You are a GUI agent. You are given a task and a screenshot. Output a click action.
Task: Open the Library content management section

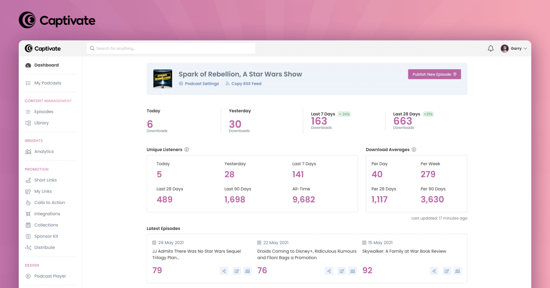(x=42, y=123)
